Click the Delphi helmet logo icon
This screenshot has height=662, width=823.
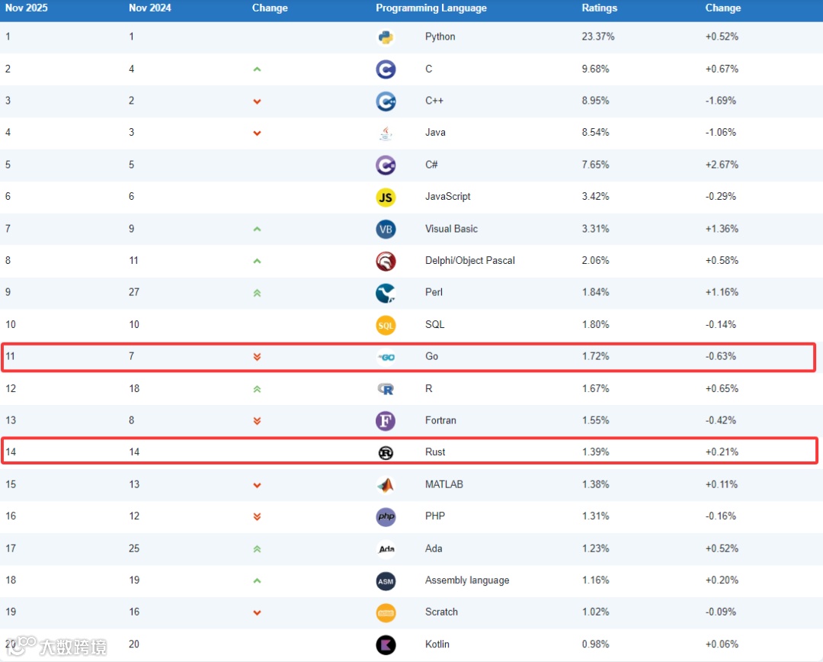click(x=386, y=261)
